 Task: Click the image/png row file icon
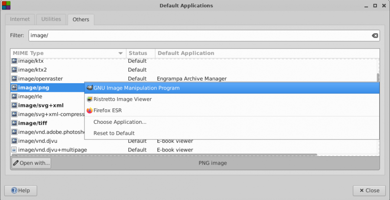pos(14,88)
